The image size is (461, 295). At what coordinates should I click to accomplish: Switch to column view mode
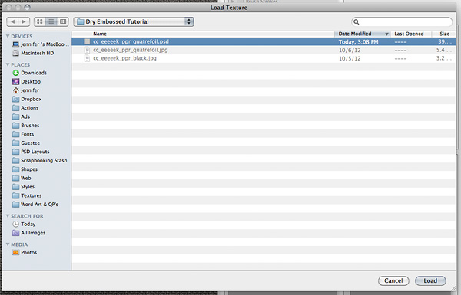(x=63, y=21)
